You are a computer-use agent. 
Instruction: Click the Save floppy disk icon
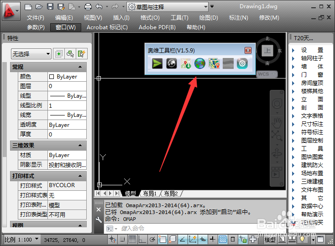(50, 7)
